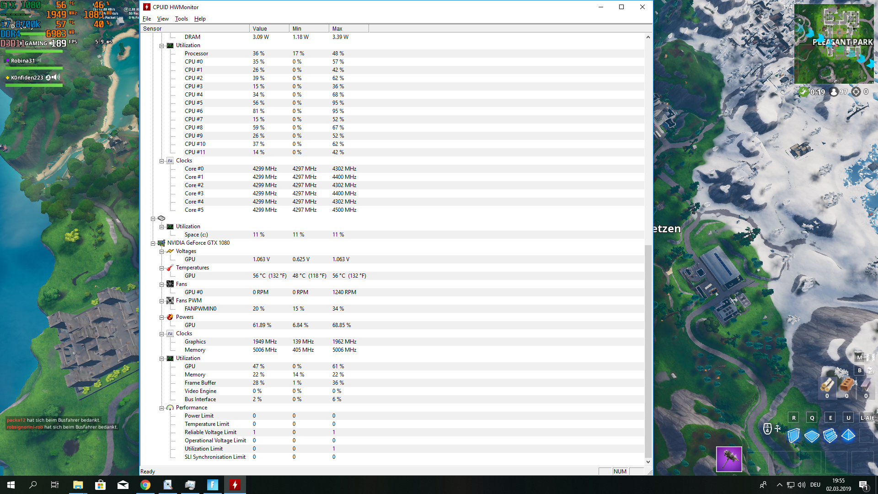The image size is (878, 494).
Task: Collapse the GPU Fans section
Action: 161,285
